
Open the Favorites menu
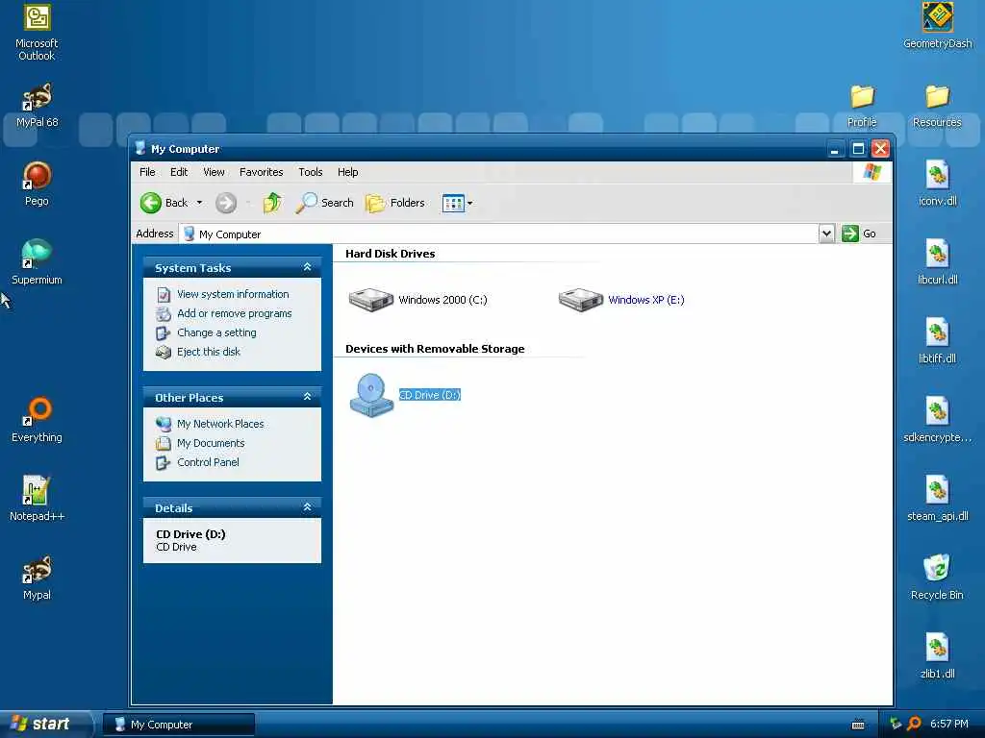(x=262, y=172)
